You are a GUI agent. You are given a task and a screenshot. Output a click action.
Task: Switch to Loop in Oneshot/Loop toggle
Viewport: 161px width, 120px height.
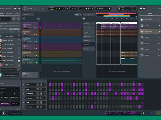(x=14, y=29)
